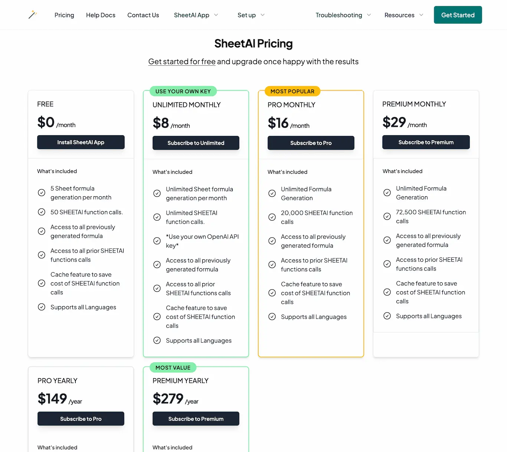Screen dimensions: 507x452
Task: Expand the Troubleshooting dropdown
Action: click(x=343, y=15)
